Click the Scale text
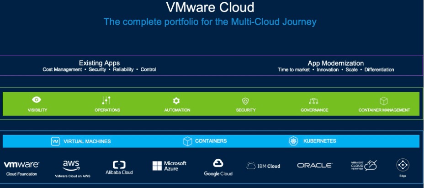424x188 pixels. click(x=351, y=70)
